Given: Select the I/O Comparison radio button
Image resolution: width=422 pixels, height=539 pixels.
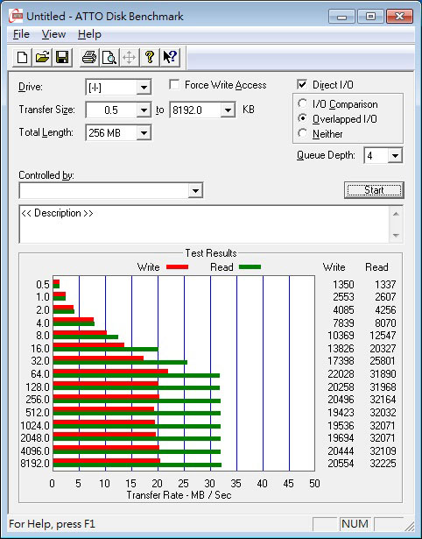Looking at the screenshot, I should pos(303,103).
